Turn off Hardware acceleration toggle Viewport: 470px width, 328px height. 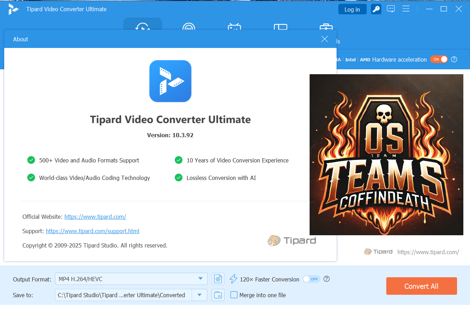pyautogui.click(x=439, y=60)
